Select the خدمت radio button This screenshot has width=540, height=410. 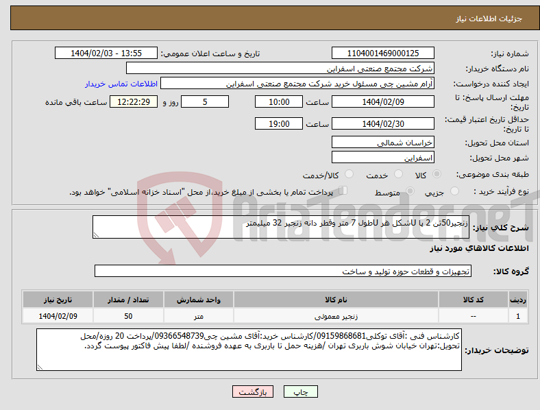click(398, 174)
